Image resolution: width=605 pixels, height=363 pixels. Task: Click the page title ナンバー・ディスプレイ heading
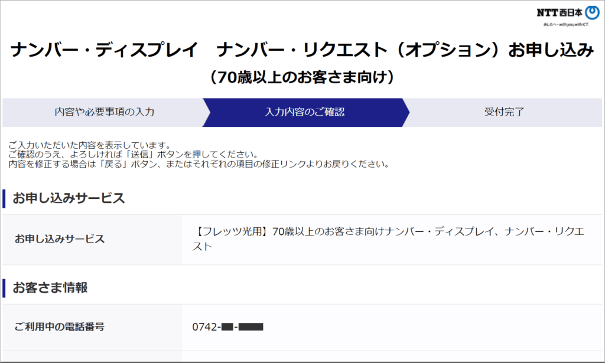coord(302,51)
